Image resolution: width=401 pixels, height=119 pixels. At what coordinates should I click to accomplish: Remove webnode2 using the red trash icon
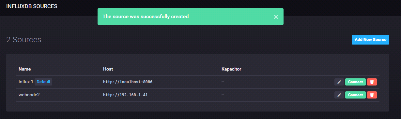point(372,95)
